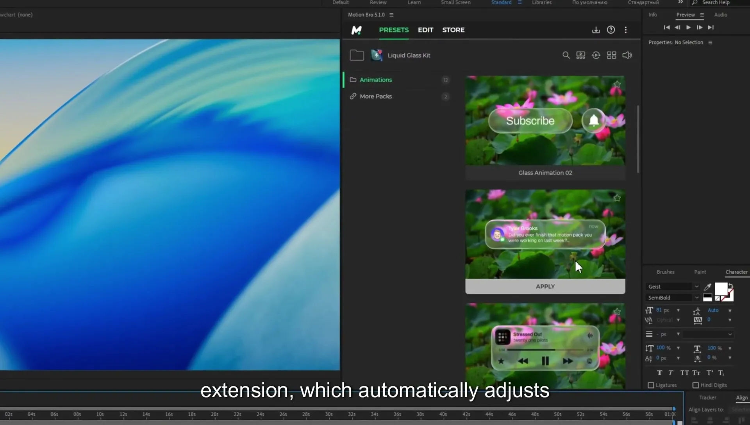Favorite the notification preset with its star
Viewport: 750px width, 425px height.
coord(617,198)
